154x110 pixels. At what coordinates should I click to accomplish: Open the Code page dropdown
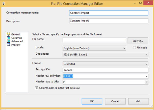click(146, 54)
